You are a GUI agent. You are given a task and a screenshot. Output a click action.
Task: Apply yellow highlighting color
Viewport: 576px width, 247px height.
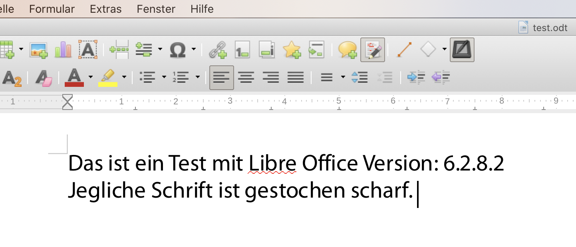point(107,78)
